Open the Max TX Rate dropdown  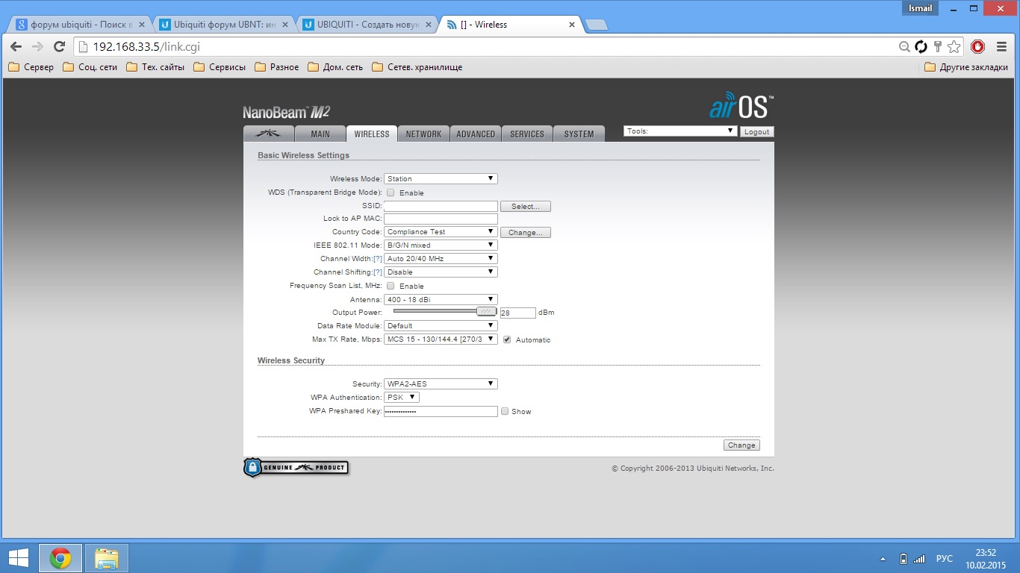pyautogui.click(x=441, y=339)
